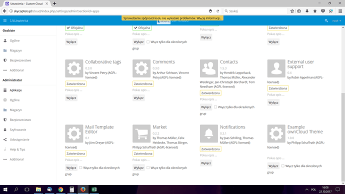Click the Market shopping cart icon
This screenshot has height=194, width=345.
coord(141,133)
